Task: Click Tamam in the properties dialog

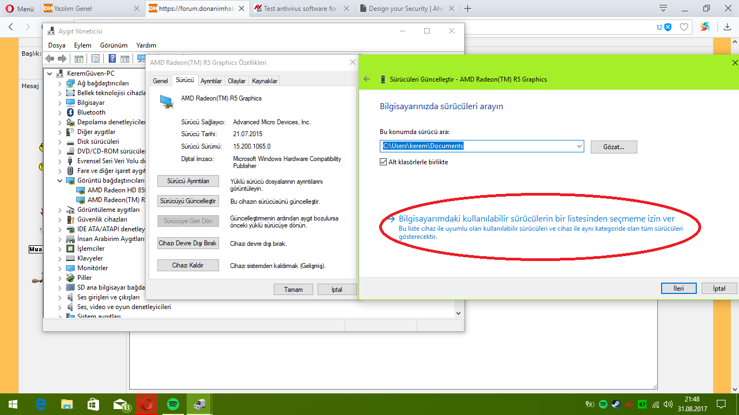Action: coord(293,290)
